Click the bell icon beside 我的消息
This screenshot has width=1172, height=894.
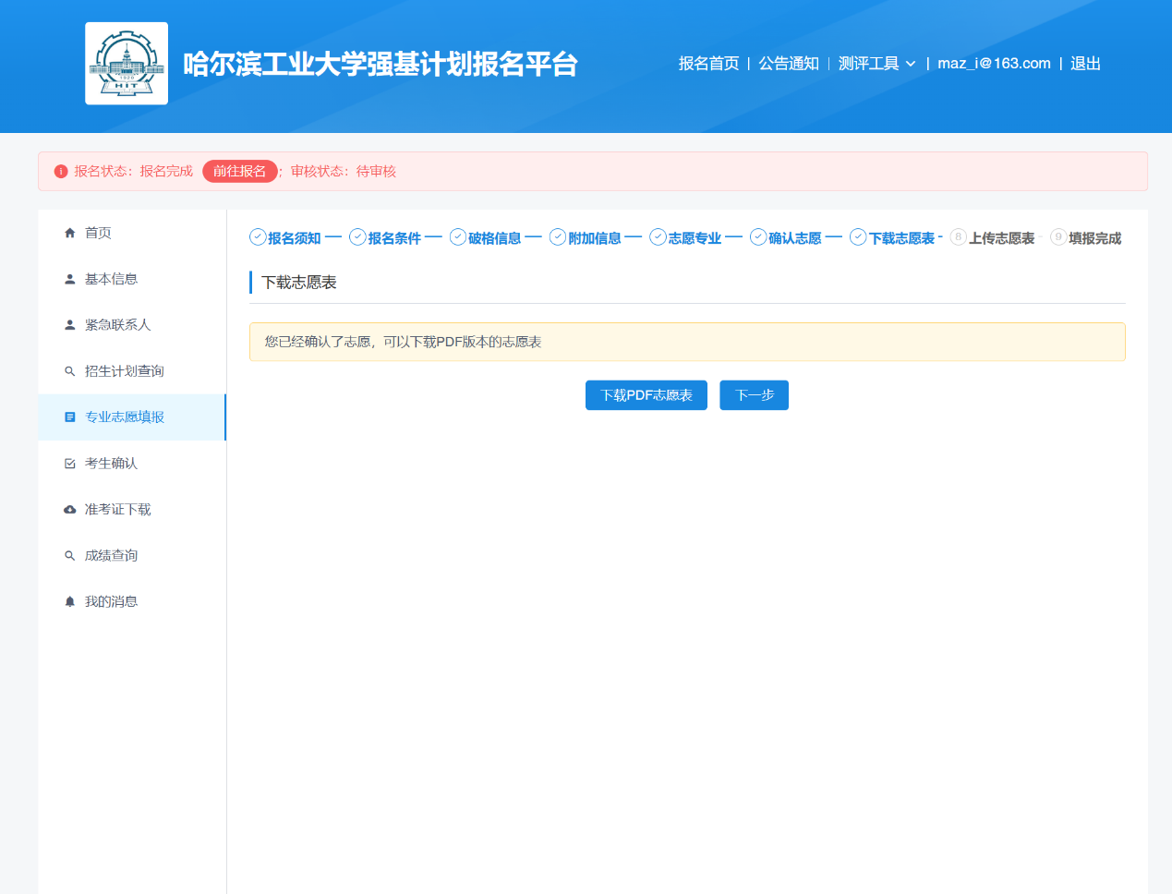69,602
